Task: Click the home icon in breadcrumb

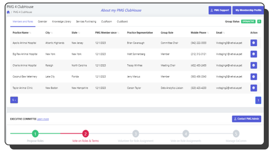Action: pyautogui.click(x=8, y=12)
